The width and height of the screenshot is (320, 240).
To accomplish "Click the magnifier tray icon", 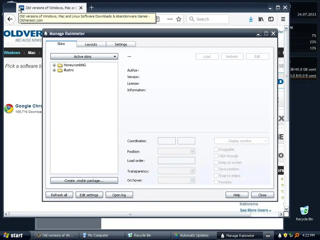I will click(x=297, y=235).
